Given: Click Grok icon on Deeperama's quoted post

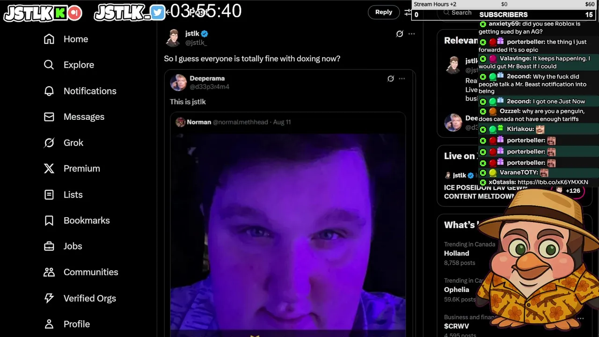Looking at the screenshot, I should (391, 79).
